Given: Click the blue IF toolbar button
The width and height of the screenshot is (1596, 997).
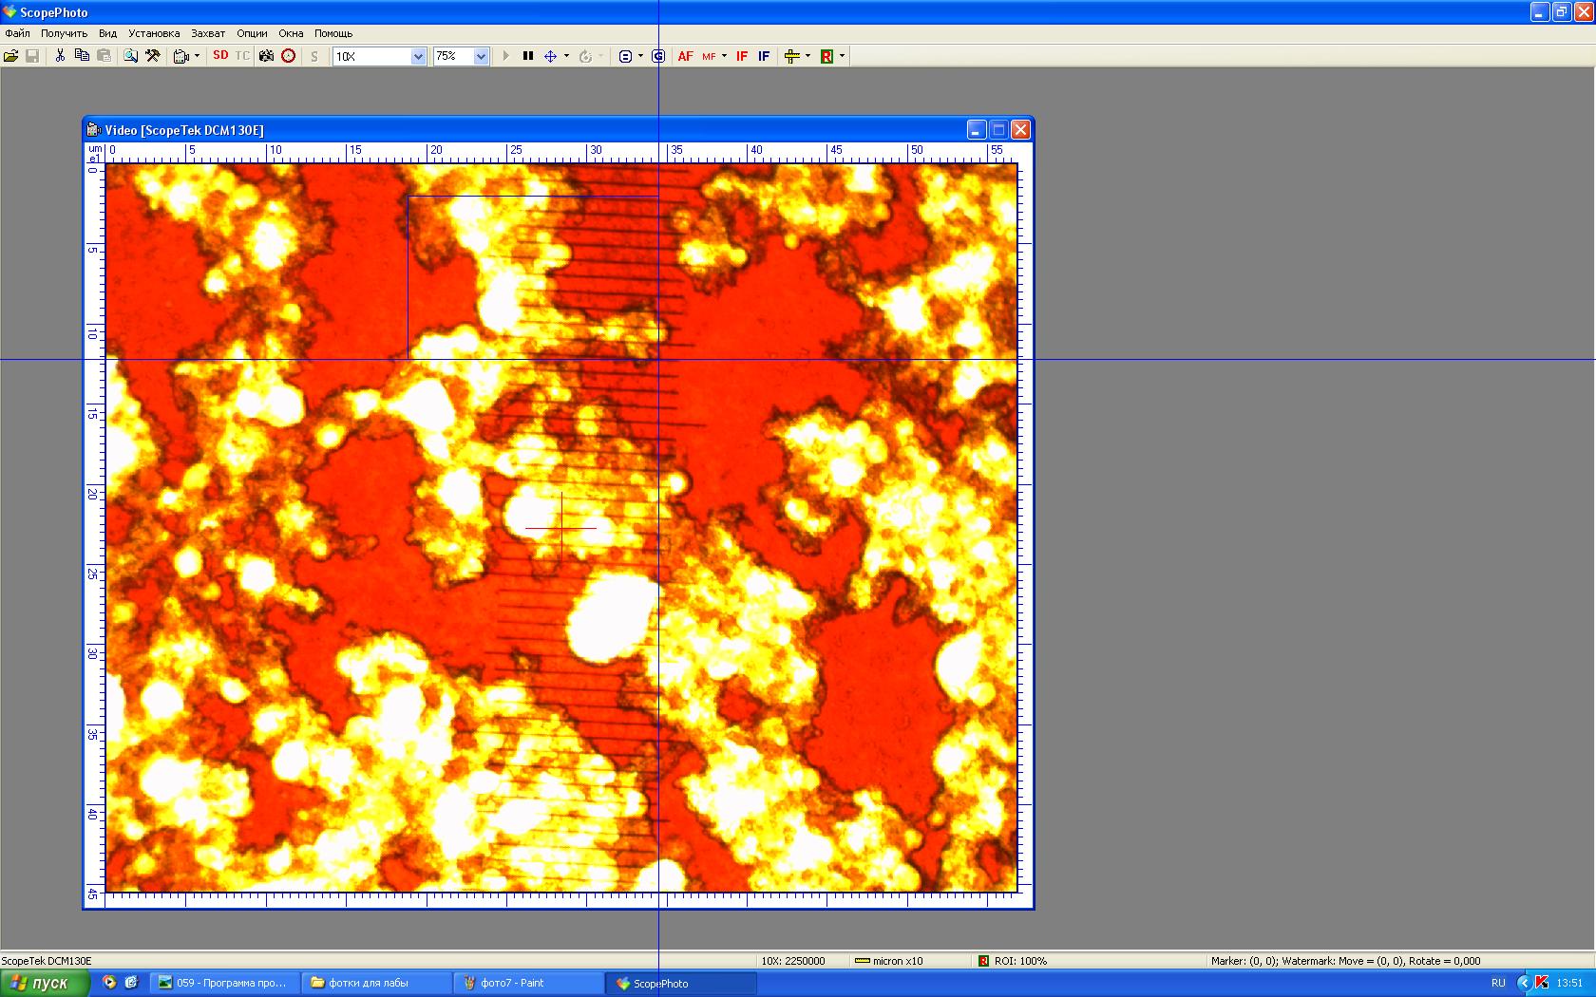Looking at the screenshot, I should [764, 56].
